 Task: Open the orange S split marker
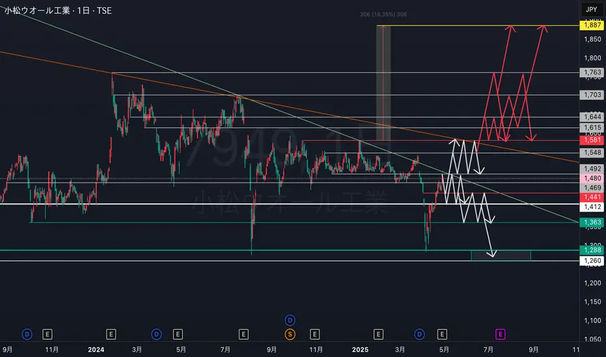290,334
